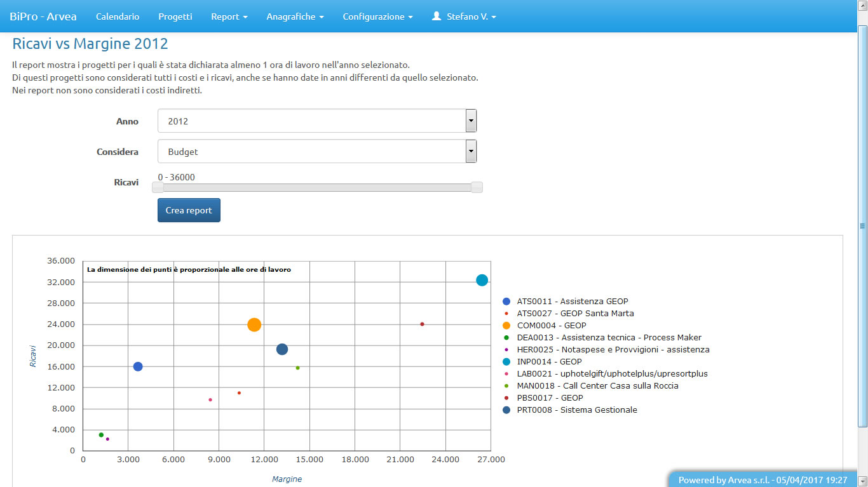Toggle INP0014 - GEOP legend entry

[x=549, y=362]
